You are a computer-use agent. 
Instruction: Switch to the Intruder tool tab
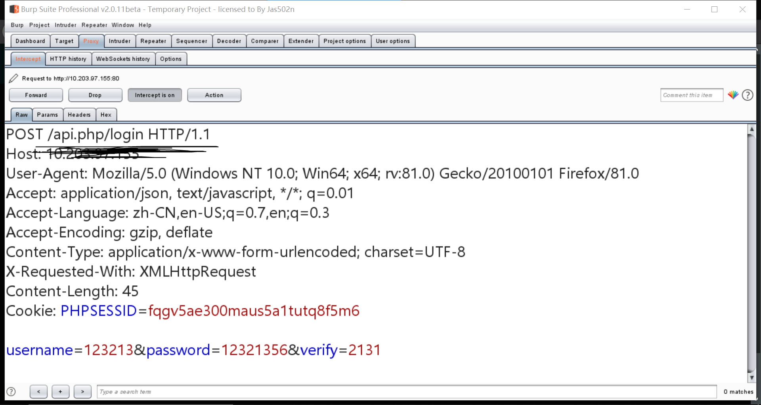(120, 41)
